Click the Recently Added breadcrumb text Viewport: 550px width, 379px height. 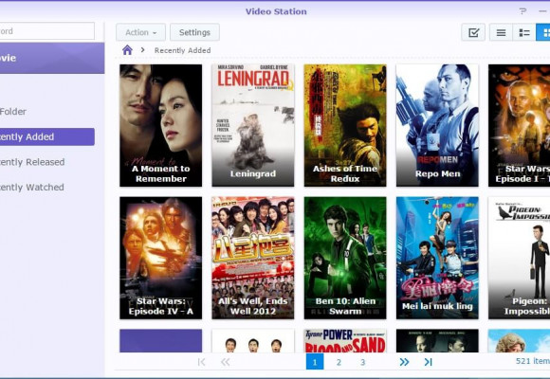[x=182, y=50]
